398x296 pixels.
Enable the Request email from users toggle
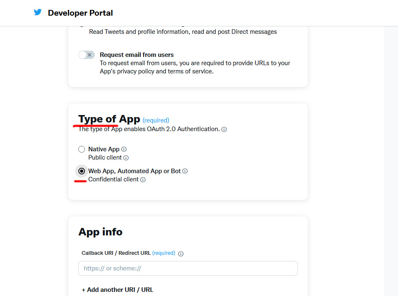[x=87, y=55]
